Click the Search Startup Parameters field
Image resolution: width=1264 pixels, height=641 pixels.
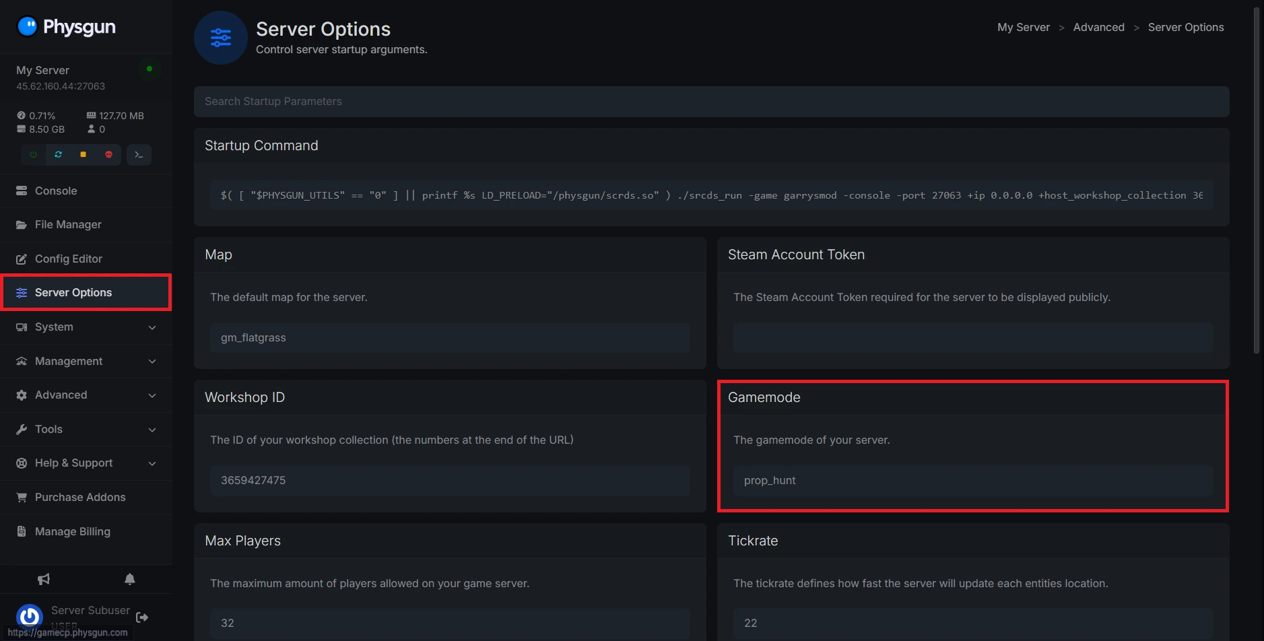(711, 102)
